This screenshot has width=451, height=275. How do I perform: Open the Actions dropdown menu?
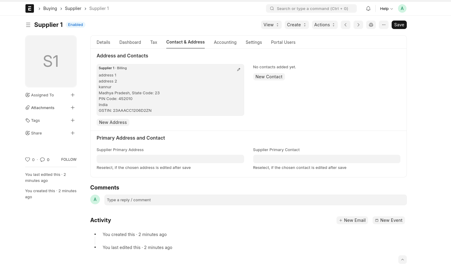324,25
